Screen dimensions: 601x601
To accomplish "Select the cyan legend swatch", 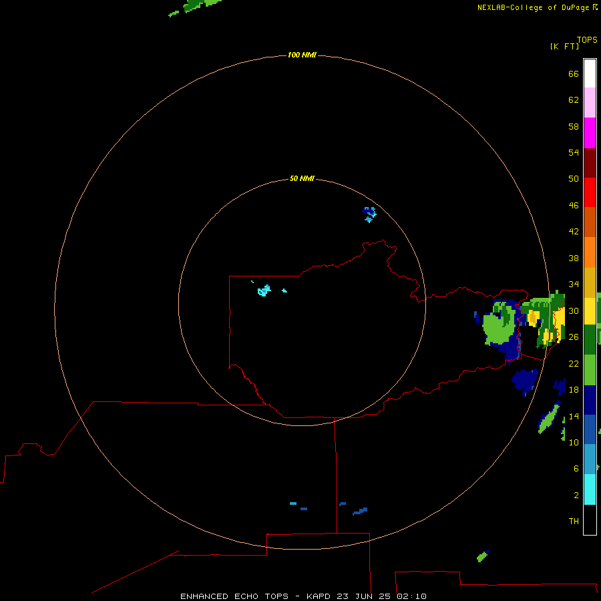I will 590,489.
